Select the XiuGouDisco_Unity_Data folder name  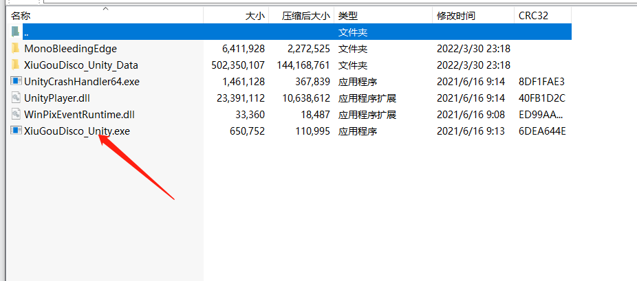click(81, 65)
